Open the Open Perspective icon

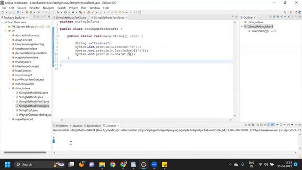tap(291, 12)
